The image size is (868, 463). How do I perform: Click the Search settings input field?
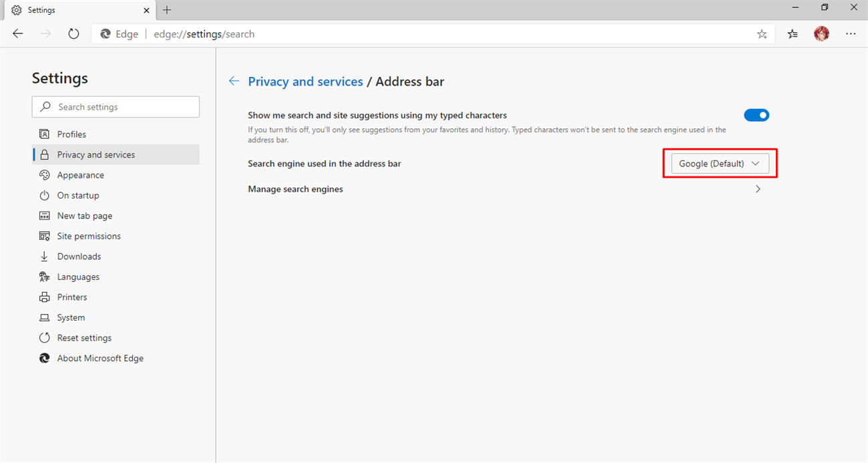[116, 107]
